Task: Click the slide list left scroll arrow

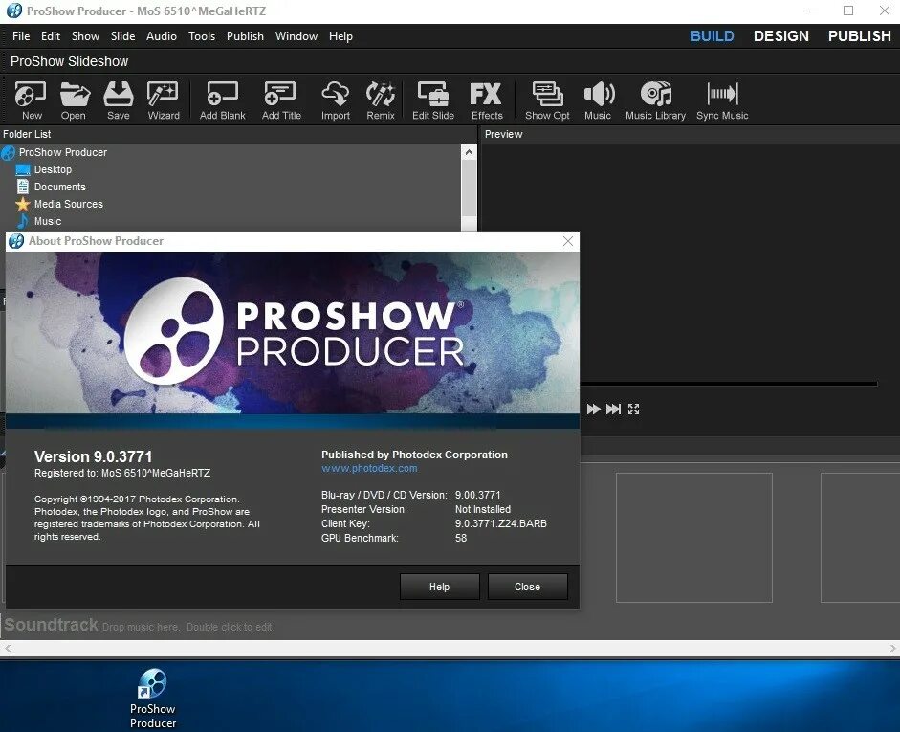Action: [x=8, y=648]
